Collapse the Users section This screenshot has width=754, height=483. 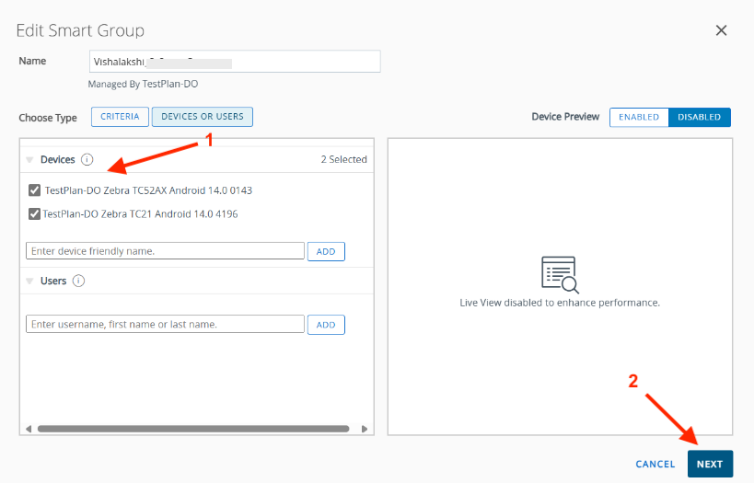pyautogui.click(x=29, y=282)
